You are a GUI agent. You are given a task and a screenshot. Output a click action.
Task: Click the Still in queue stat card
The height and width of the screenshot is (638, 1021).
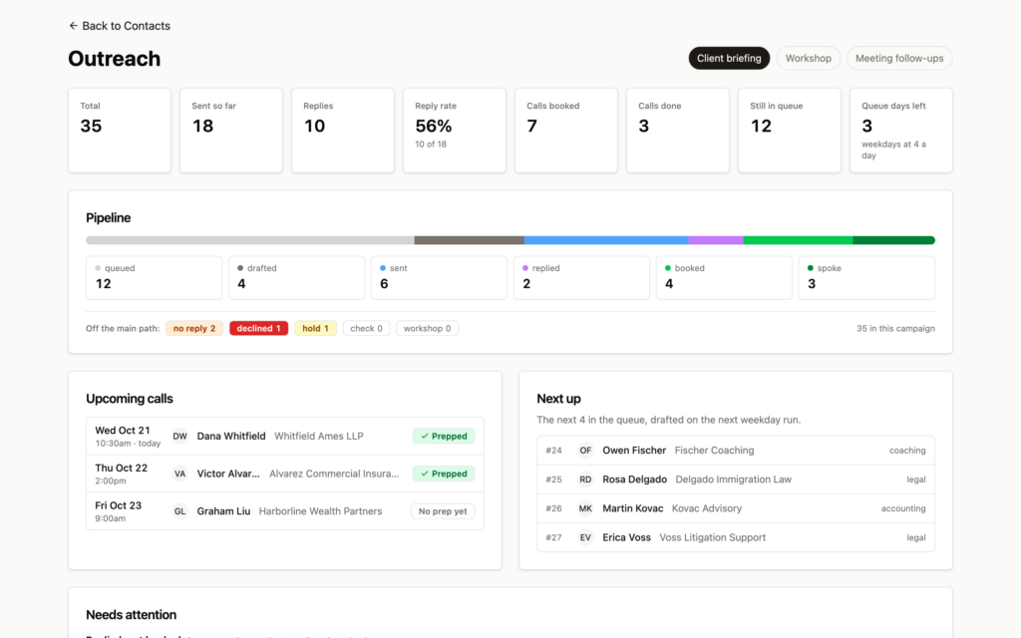pyautogui.click(x=790, y=131)
